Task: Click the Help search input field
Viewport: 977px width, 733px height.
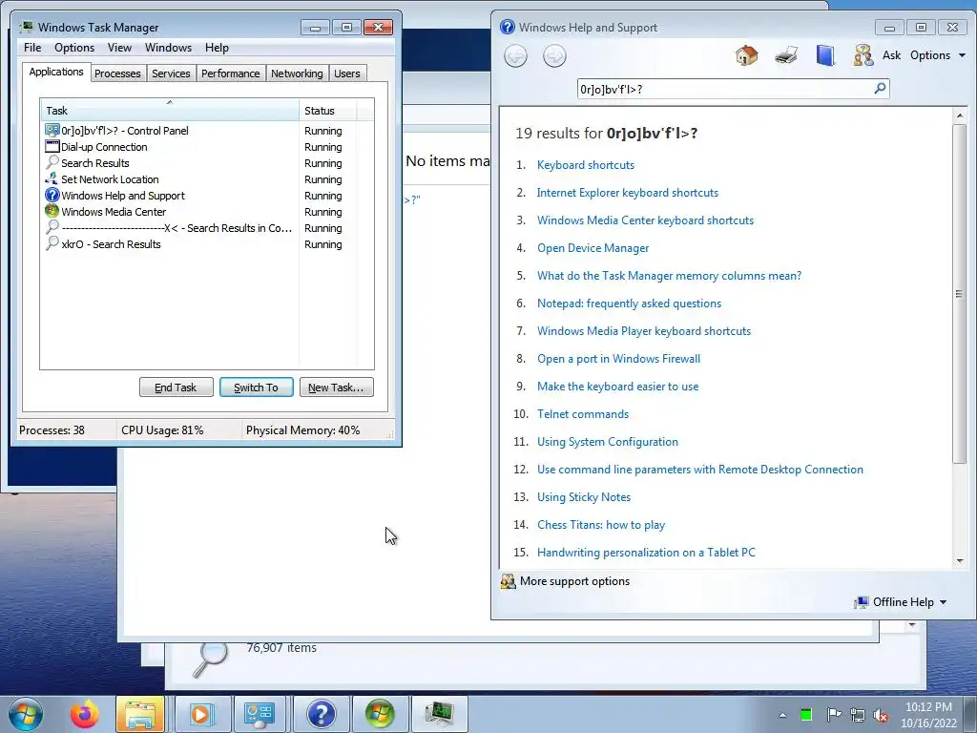Action: [725, 89]
